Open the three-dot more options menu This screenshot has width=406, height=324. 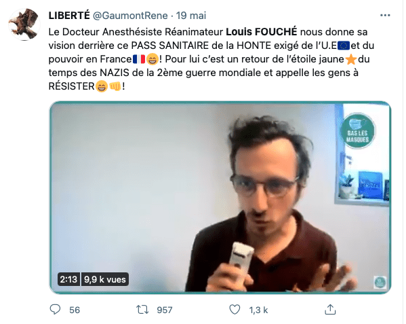(x=385, y=16)
